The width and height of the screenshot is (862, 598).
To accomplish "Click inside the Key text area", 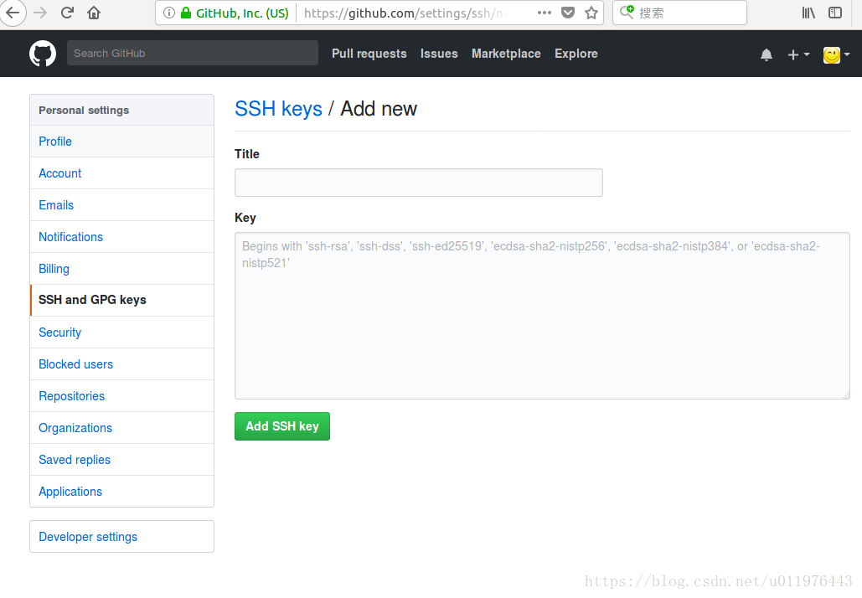I will [542, 316].
